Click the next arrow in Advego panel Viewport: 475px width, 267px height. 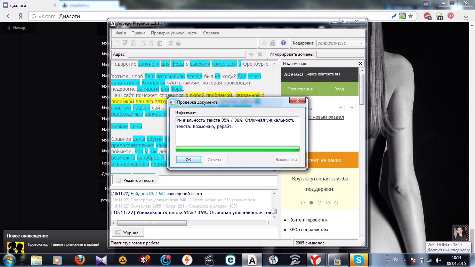(352, 108)
